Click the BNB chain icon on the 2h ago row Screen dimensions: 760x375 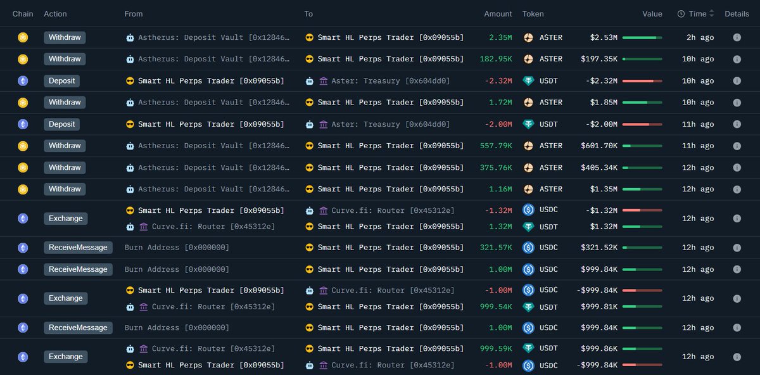tap(23, 37)
